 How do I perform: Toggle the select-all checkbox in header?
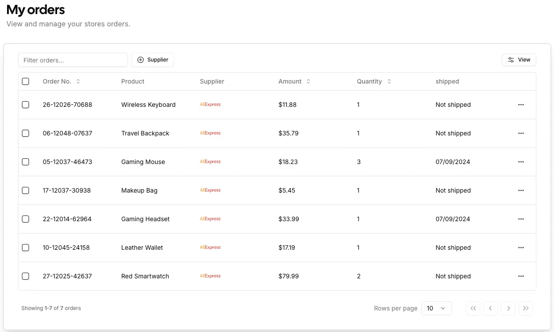[x=25, y=81]
